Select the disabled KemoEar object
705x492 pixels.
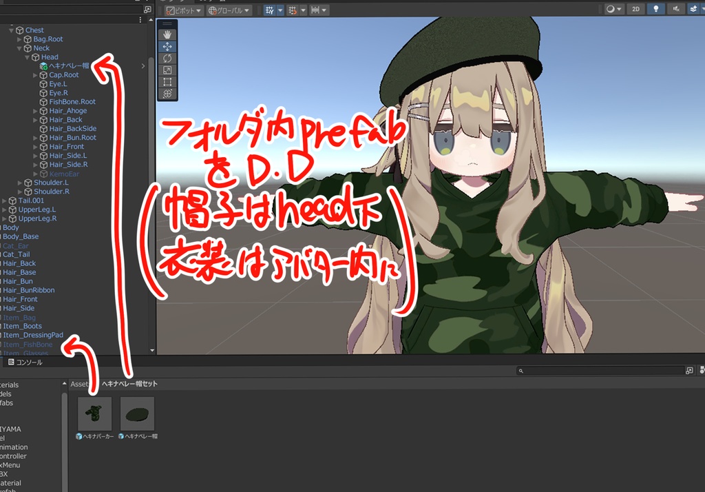(64, 174)
